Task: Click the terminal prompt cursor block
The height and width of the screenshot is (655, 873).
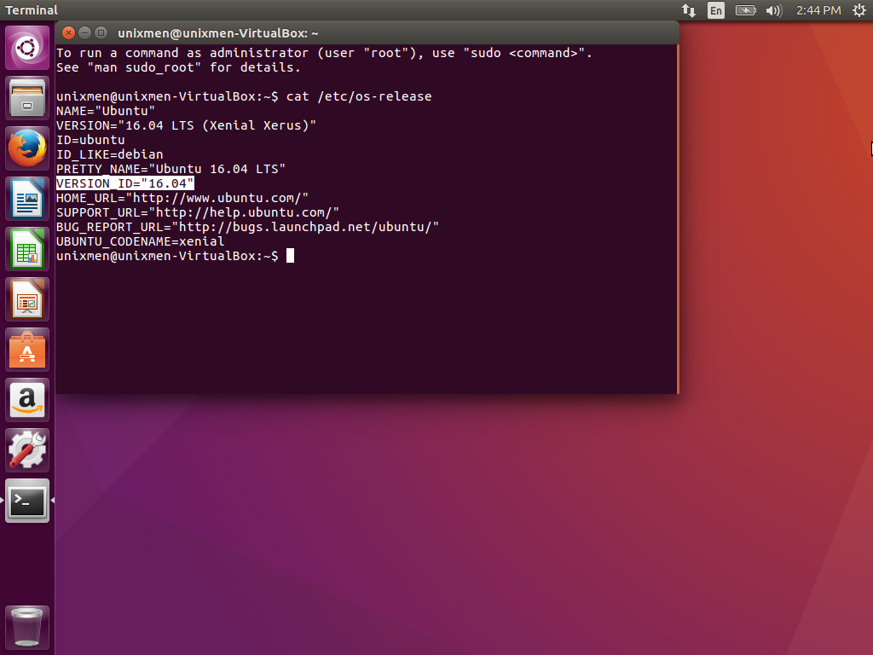Action: [x=290, y=256]
